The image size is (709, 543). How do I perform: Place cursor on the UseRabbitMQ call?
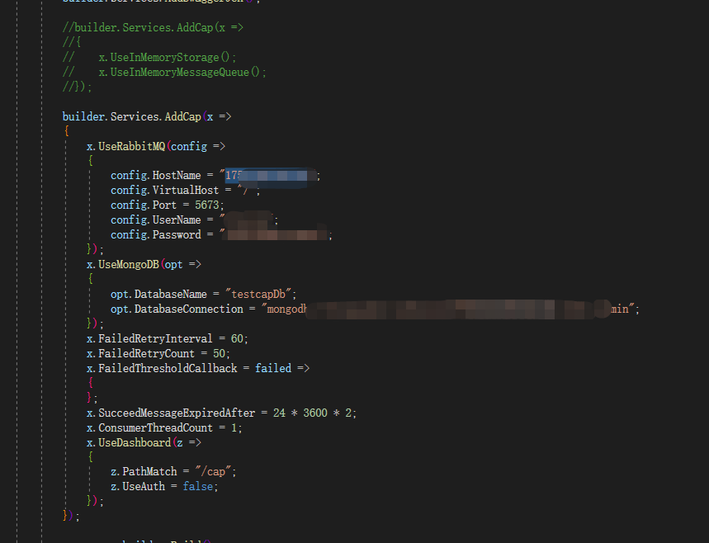point(124,145)
